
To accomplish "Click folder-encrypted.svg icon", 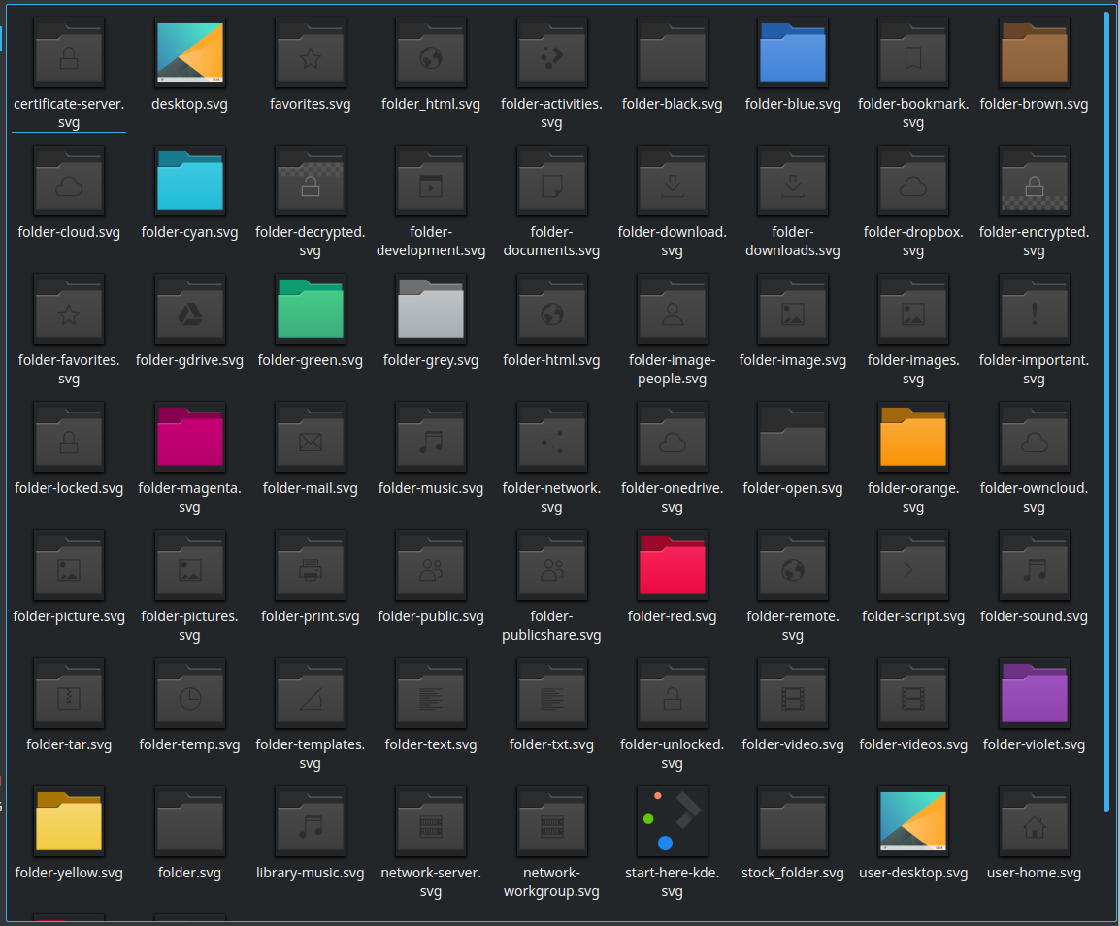I will [1035, 181].
